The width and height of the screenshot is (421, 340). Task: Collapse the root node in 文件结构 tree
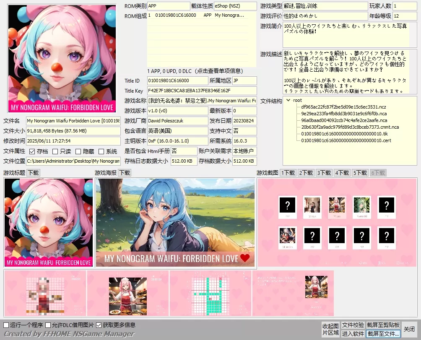(288, 101)
